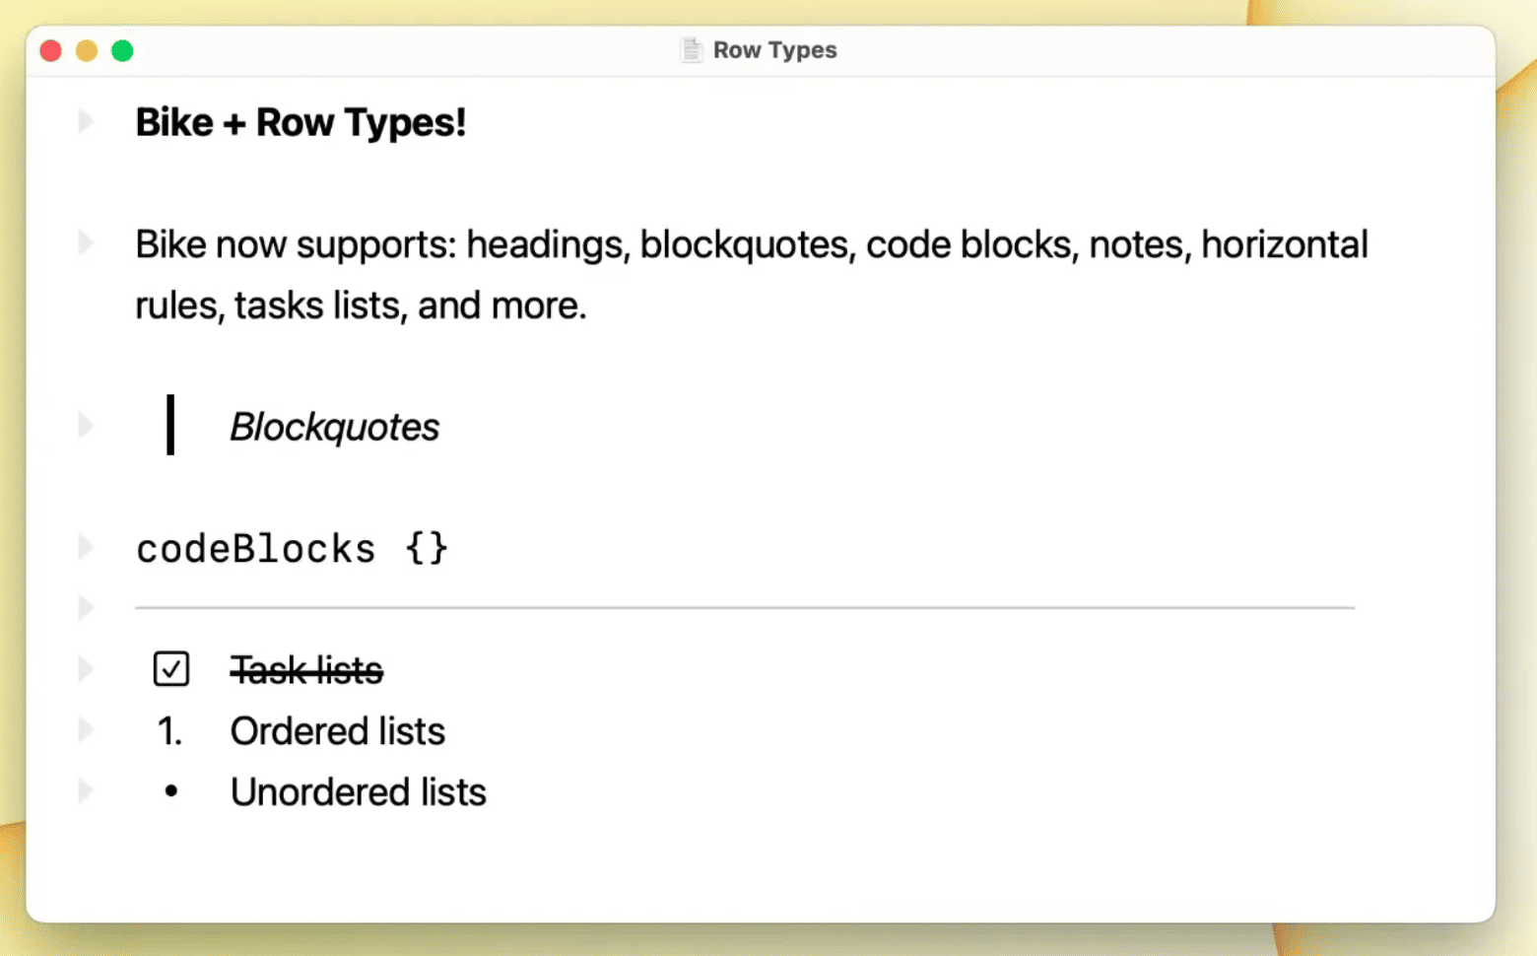Uncheck the Task lists checkbox
Viewport: 1537px width, 956px height.
pos(171,669)
